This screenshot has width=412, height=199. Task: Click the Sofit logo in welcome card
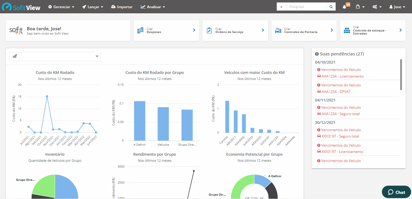pos(16,30)
